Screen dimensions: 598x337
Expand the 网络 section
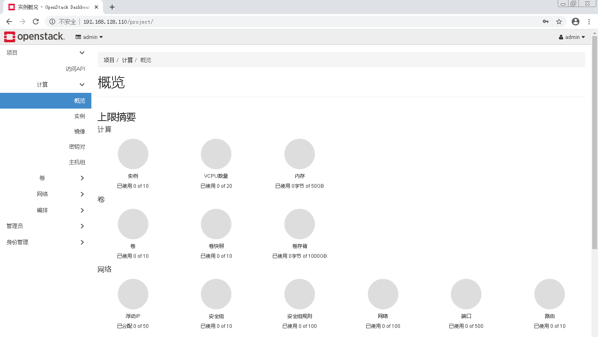pyautogui.click(x=46, y=194)
